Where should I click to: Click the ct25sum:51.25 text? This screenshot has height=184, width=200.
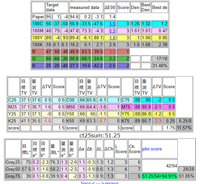tap(100, 135)
